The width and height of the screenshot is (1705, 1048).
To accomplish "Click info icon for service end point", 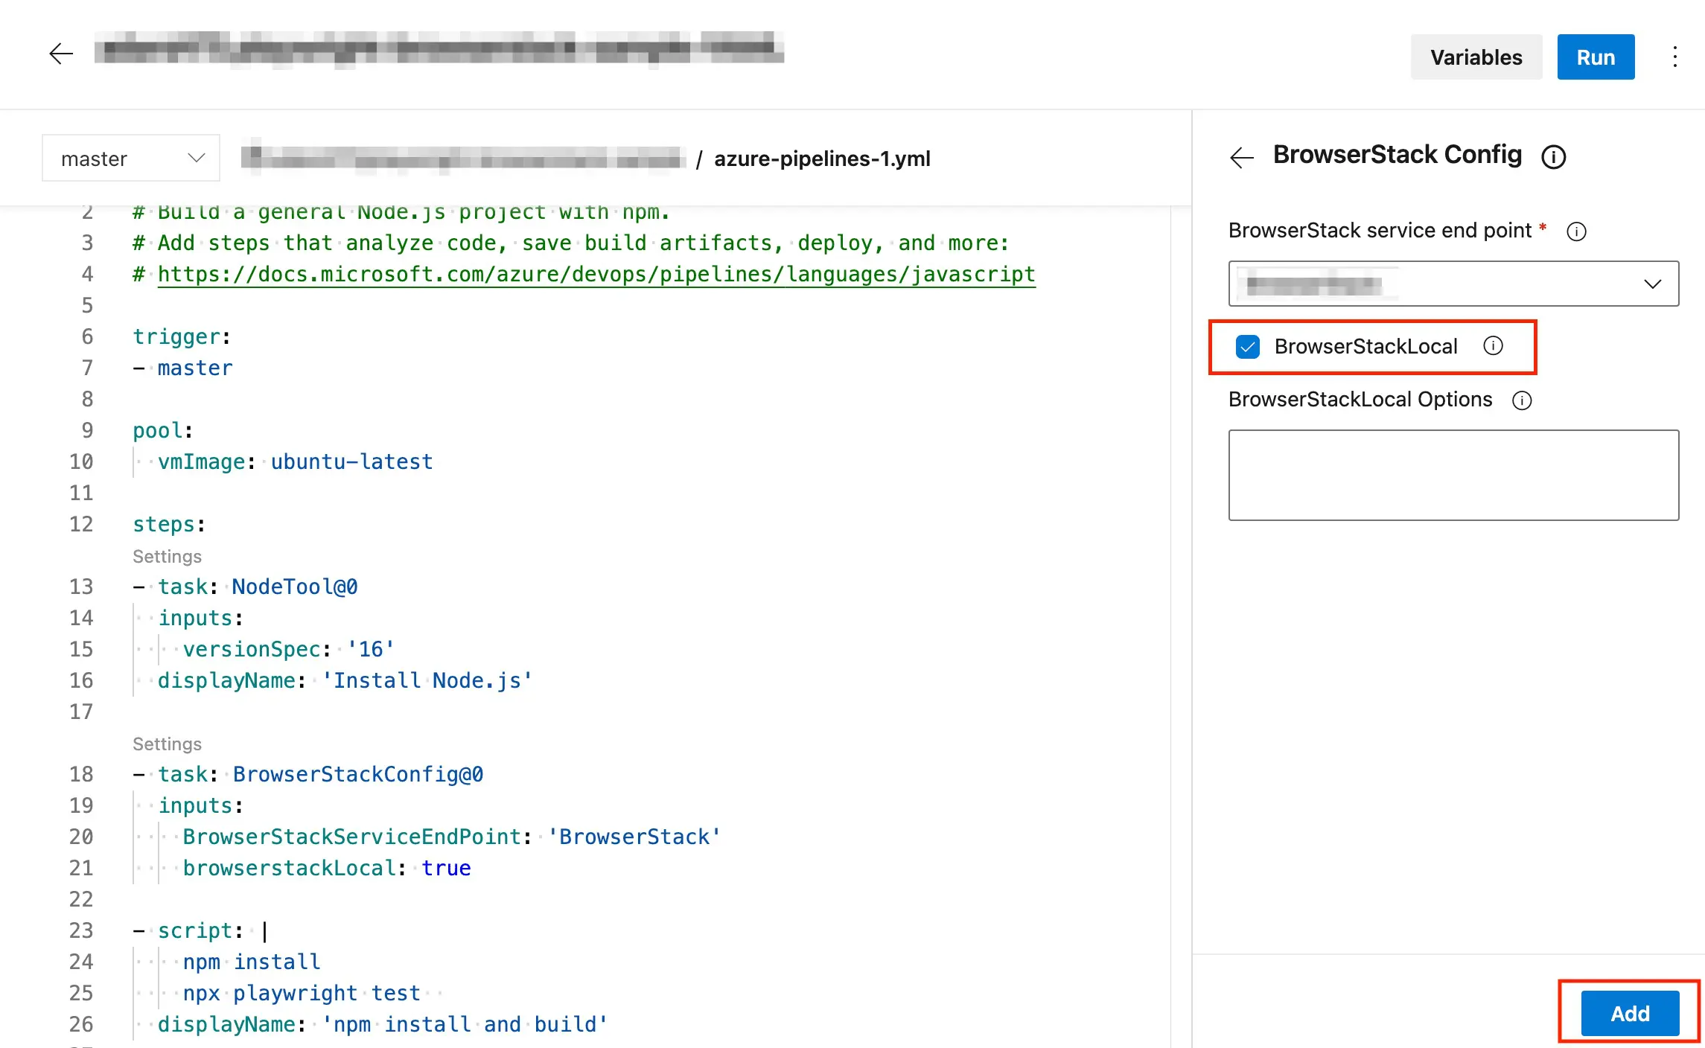I will tap(1576, 231).
